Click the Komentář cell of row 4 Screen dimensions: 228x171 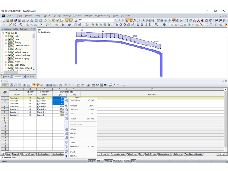[x=152, y=106]
